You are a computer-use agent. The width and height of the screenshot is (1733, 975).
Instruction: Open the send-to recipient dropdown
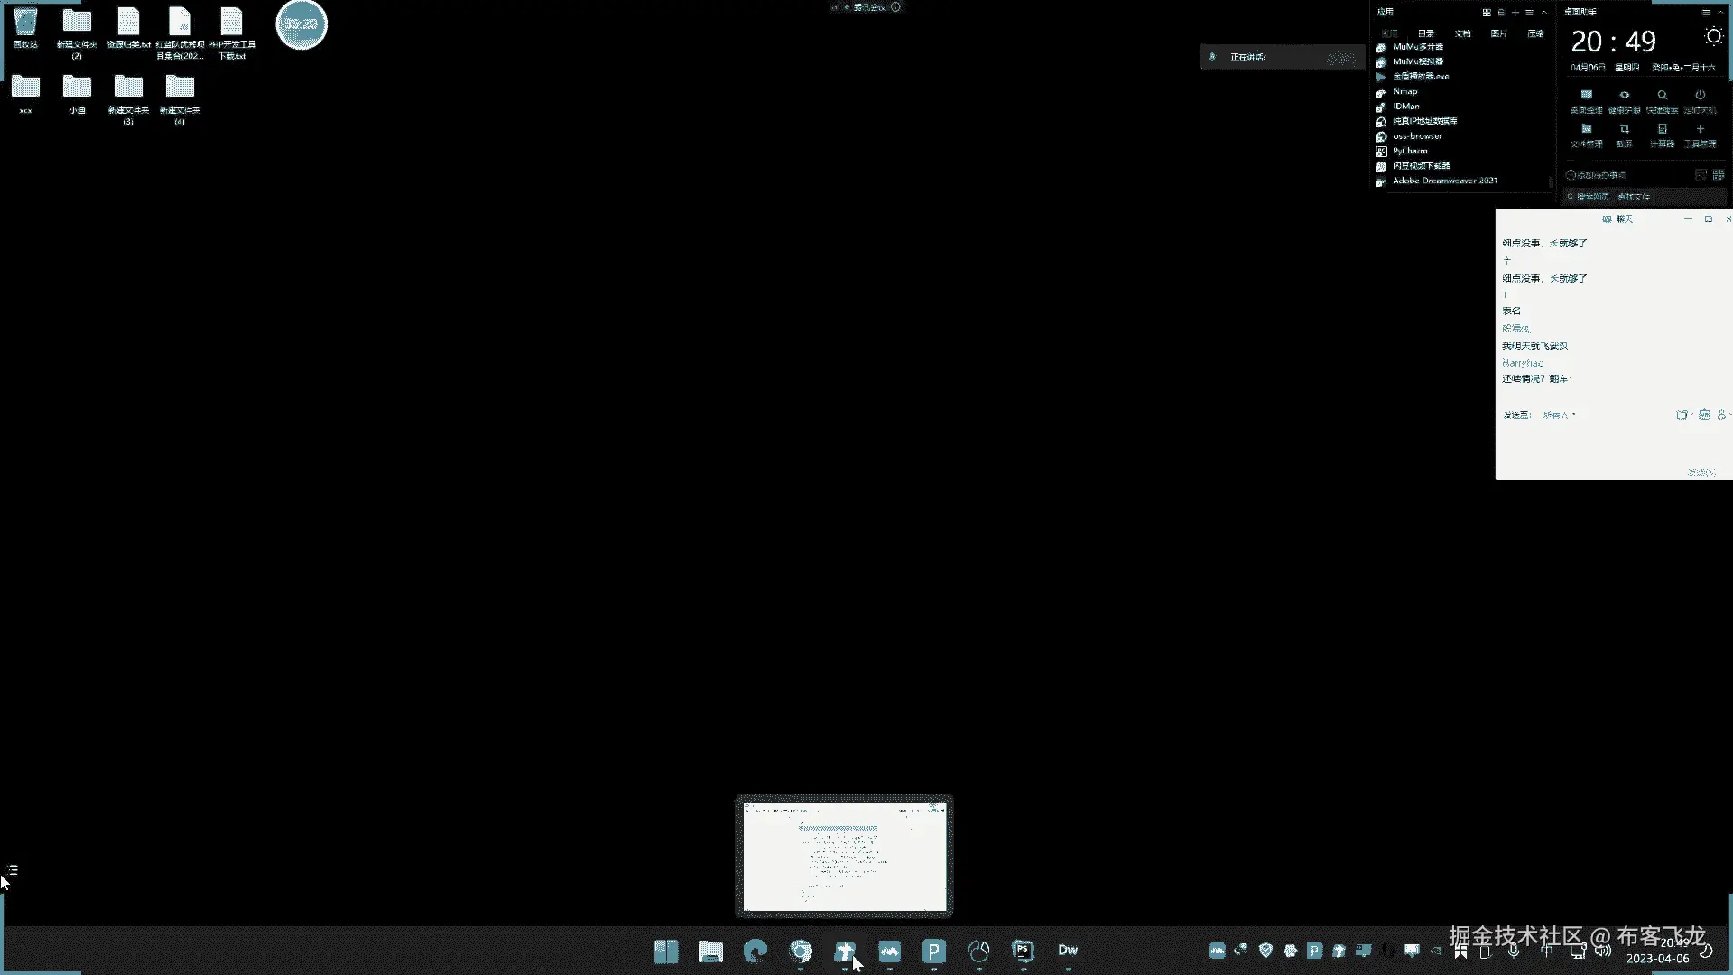[x=1559, y=415]
